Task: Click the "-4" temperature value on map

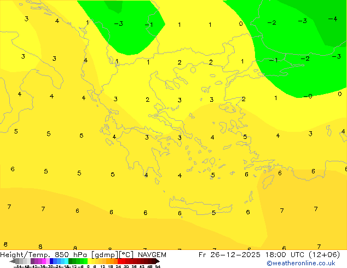Action: pos(333,19)
